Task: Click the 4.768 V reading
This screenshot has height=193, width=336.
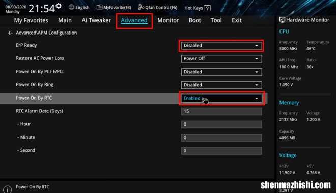Action: coord(313,173)
